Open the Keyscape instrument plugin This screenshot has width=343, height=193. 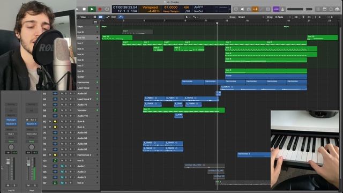pyautogui.click(x=11, y=120)
